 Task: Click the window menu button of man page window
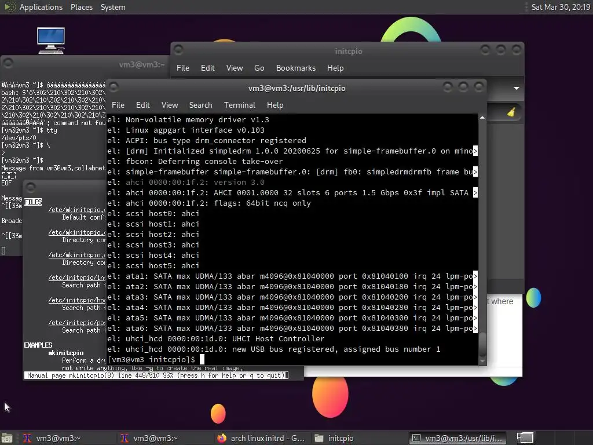click(x=31, y=187)
